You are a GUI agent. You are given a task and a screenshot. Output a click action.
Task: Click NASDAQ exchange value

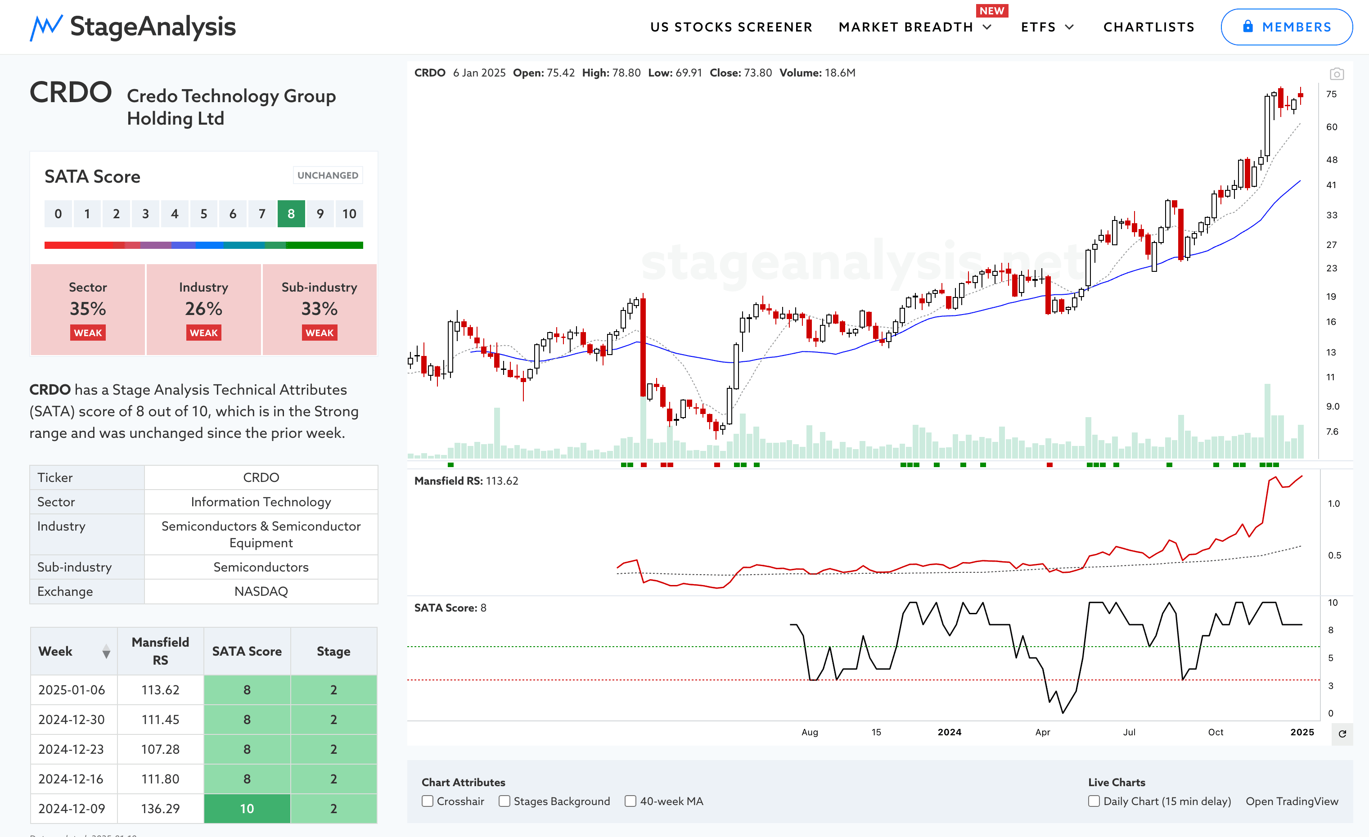[261, 591]
